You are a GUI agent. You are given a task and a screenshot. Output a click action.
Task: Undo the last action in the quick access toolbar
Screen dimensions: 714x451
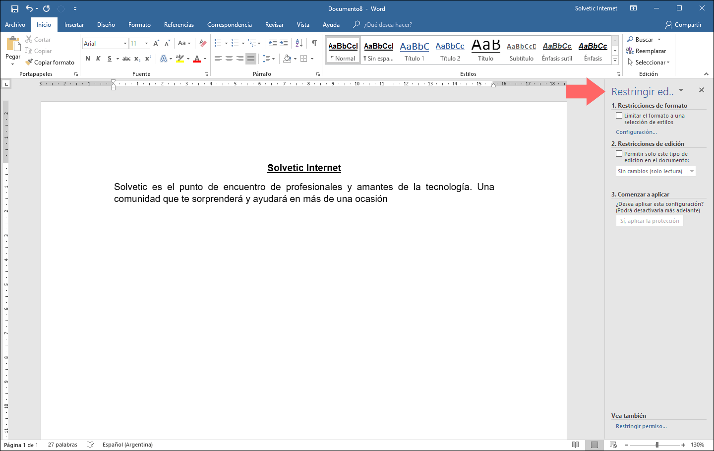(29, 8)
